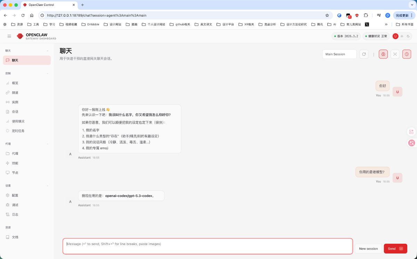Open the session history clock icon
The image size is (417, 259).
[x=407, y=54]
